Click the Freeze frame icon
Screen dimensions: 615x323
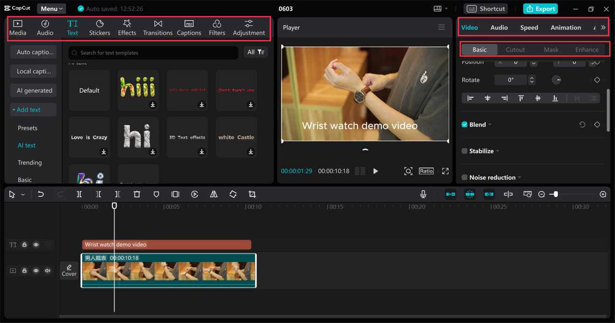[x=175, y=194]
